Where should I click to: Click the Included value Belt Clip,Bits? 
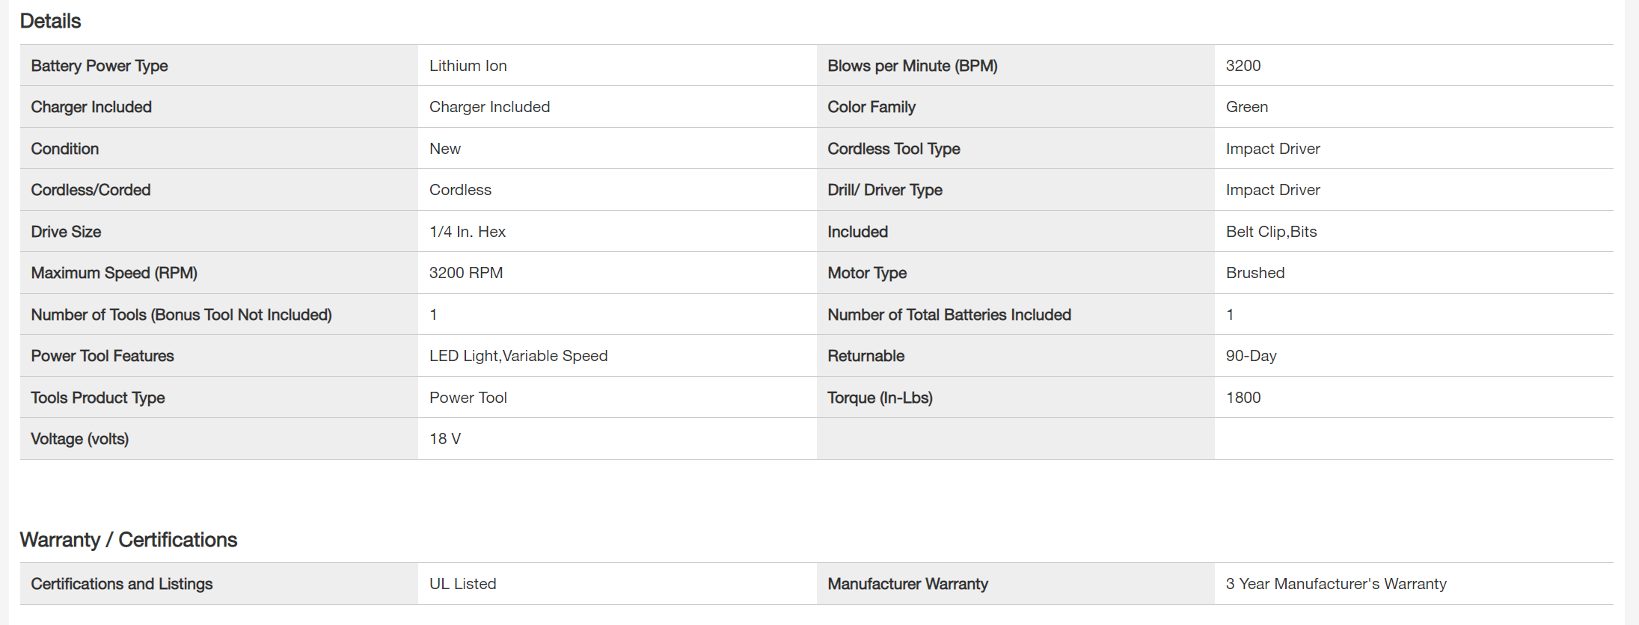pos(1271,232)
